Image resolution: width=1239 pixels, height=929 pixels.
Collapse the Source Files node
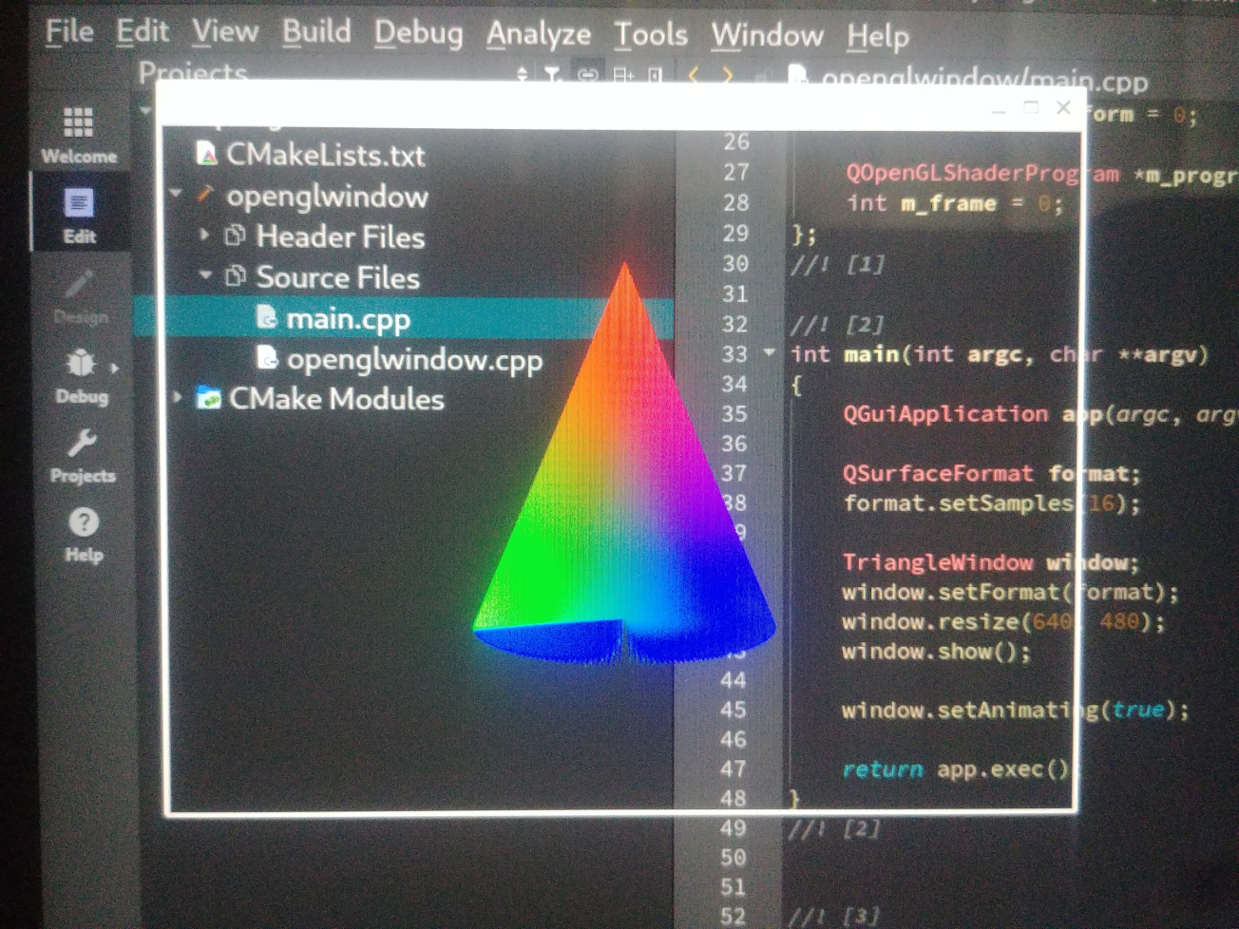tap(205, 275)
